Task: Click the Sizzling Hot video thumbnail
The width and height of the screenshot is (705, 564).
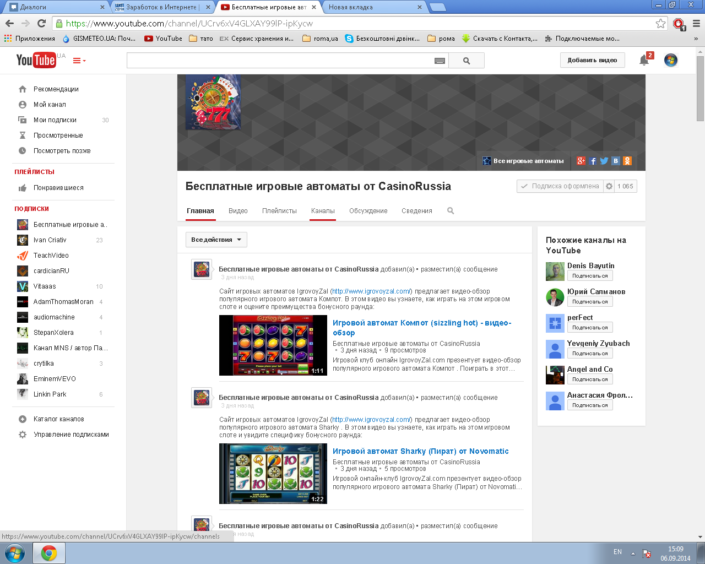Action: (273, 345)
